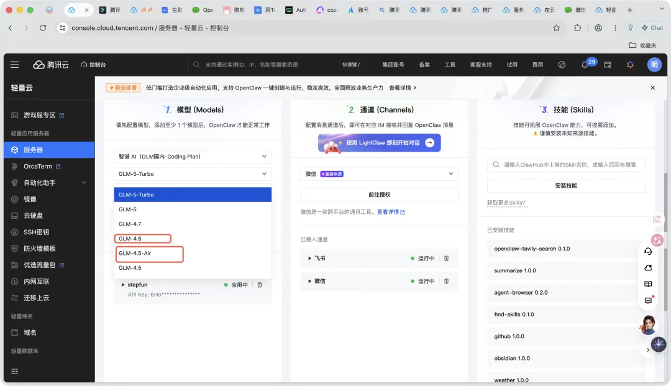
Task: Open 云硬盘 in the sidebar
Action: click(x=33, y=216)
